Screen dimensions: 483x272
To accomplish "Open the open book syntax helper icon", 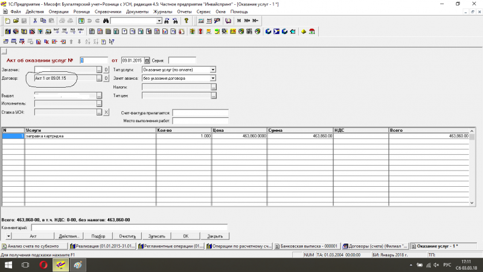I will point(228,21).
